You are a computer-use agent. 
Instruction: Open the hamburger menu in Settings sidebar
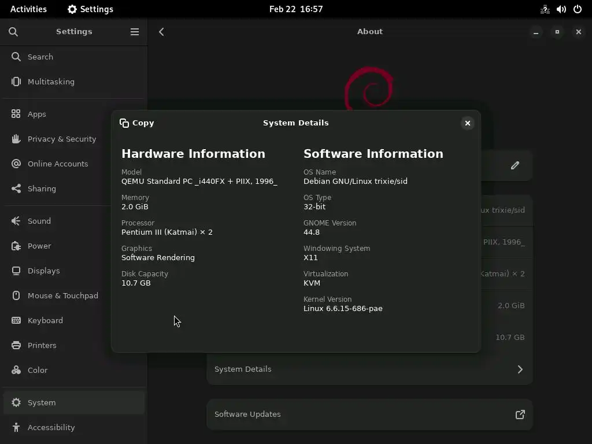tap(134, 32)
